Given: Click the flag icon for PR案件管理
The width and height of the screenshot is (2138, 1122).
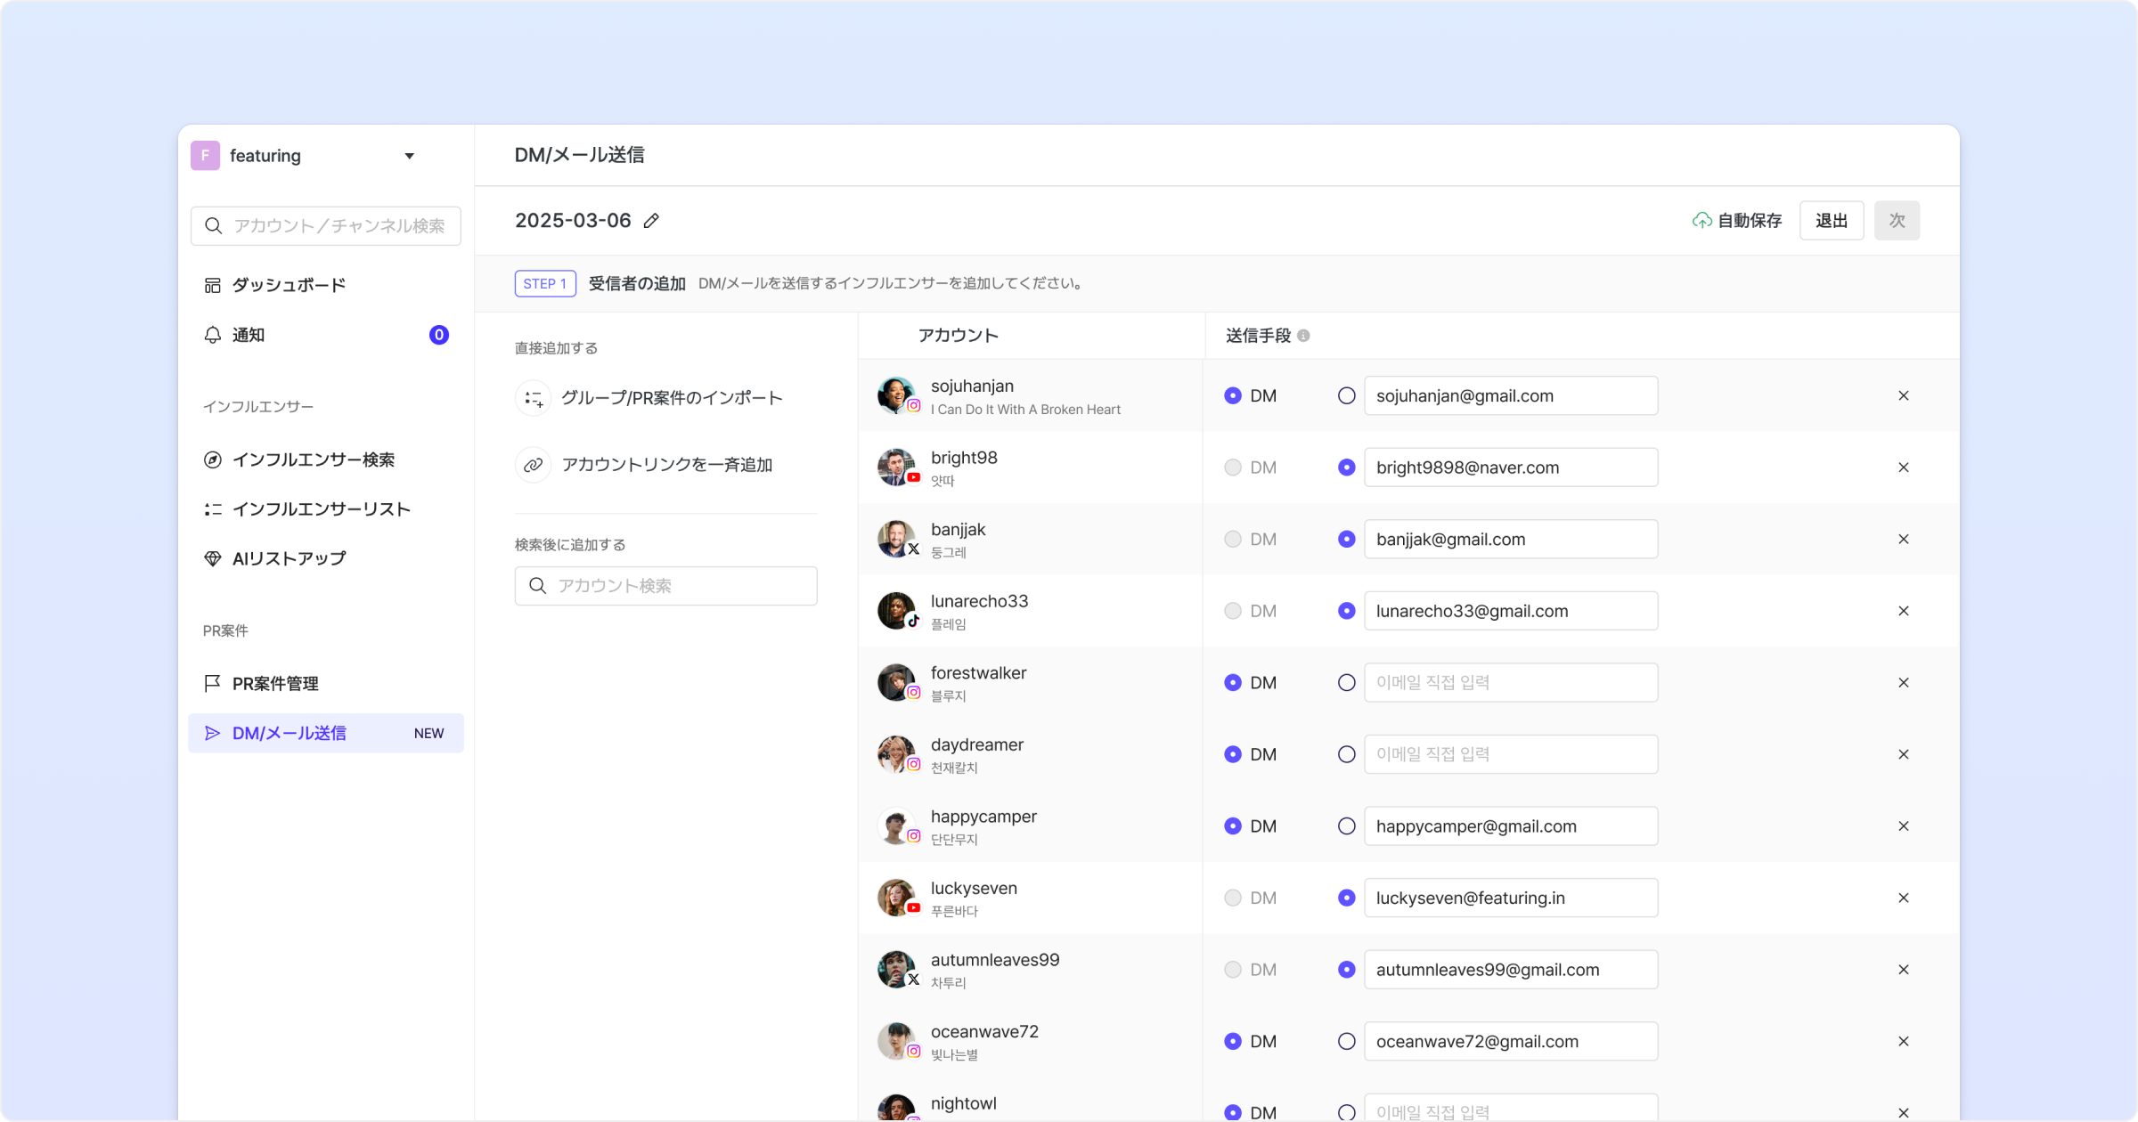Looking at the screenshot, I should [212, 683].
